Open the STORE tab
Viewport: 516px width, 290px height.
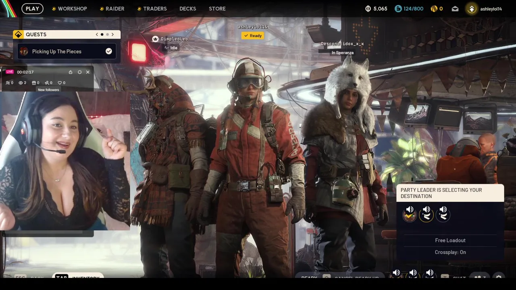point(217,8)
